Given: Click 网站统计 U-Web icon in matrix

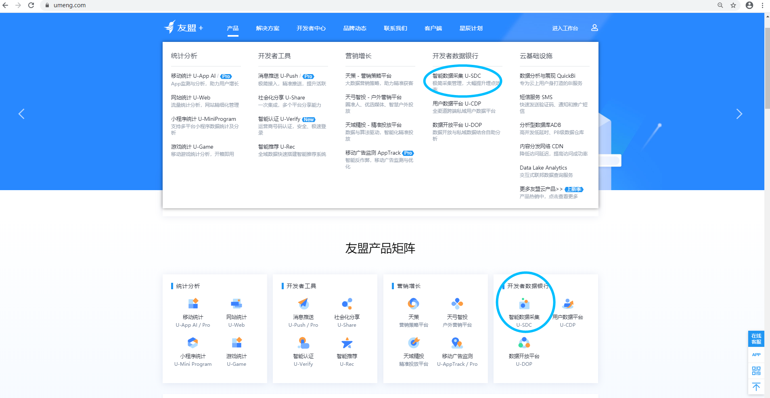Looking at the screenshot, I should (236, 303).
